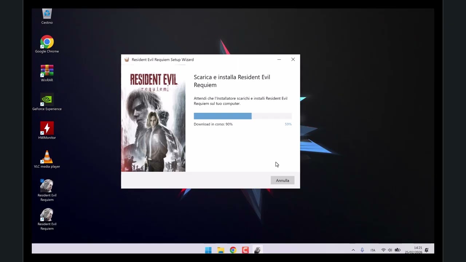The image size is (466, 262).
Task: Switch the ITA input language indicator
Action: tap(373, 250)
